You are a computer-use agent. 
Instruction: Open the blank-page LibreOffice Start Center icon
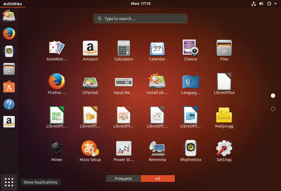point(224,84)
